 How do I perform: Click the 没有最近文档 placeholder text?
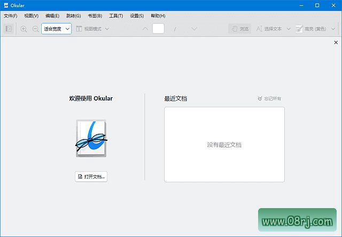(224, 145)
